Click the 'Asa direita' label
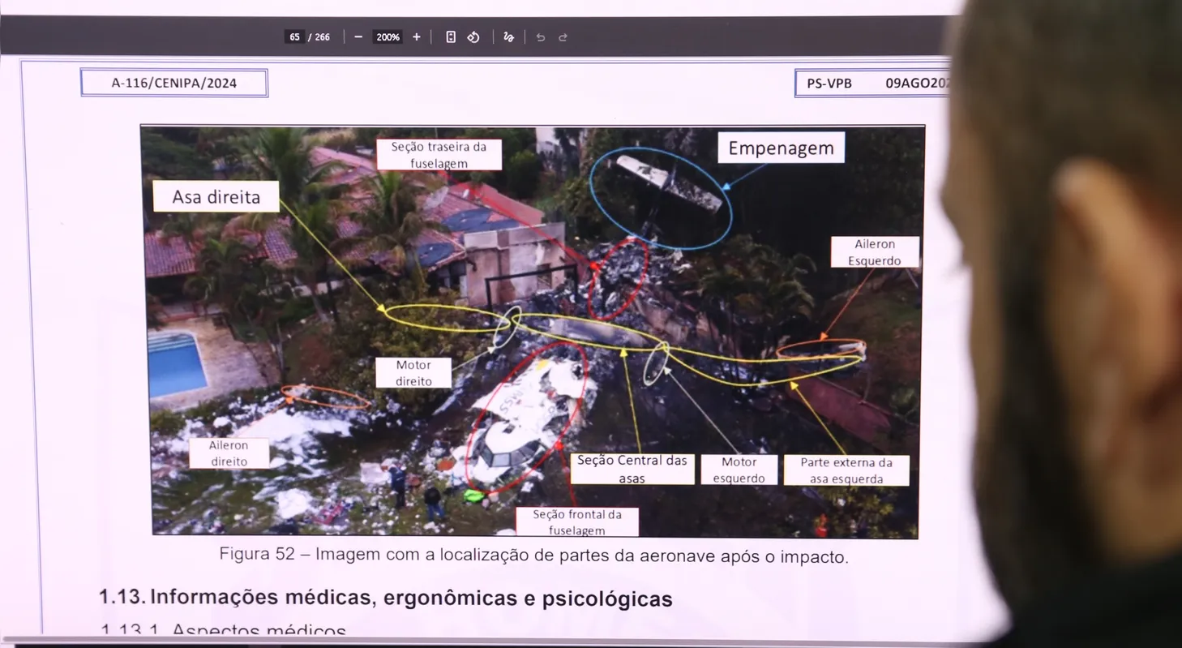 click(x=216, y=196)
